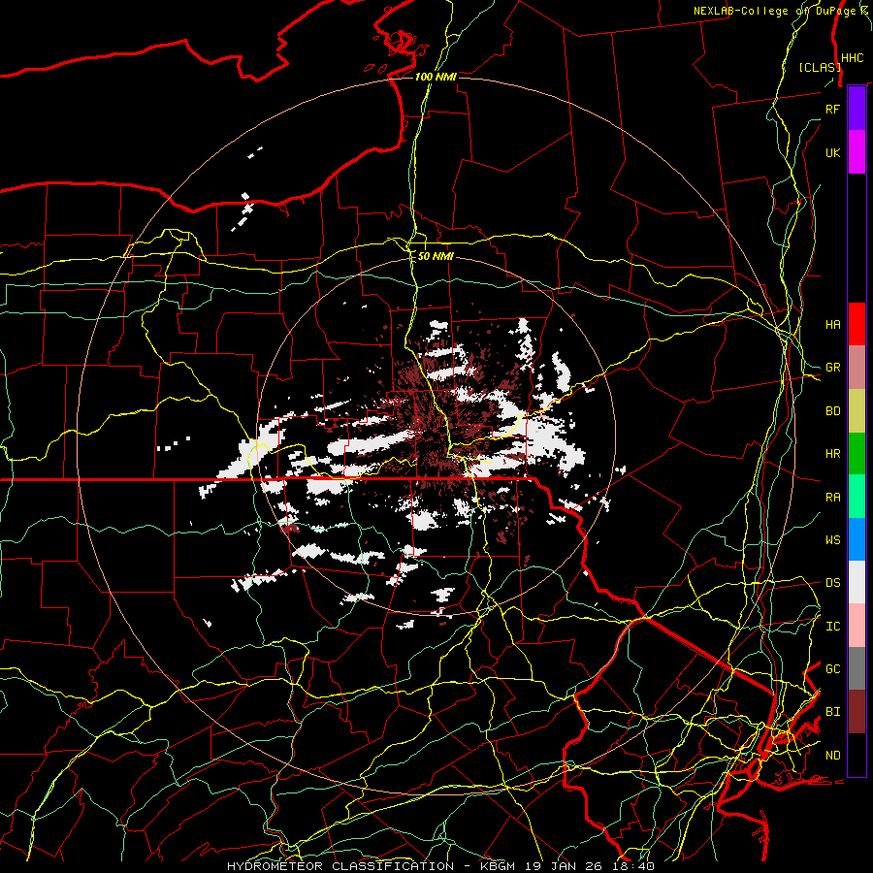Click the IC pink legend swatch

pos(857,626)
